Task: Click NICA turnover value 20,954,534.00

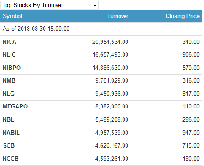Action: point(110,42)
